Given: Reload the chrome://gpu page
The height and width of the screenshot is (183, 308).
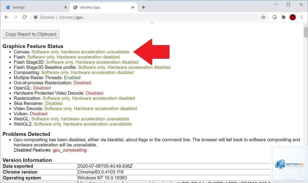Looking at the screenshot, I should click(24, 17).
